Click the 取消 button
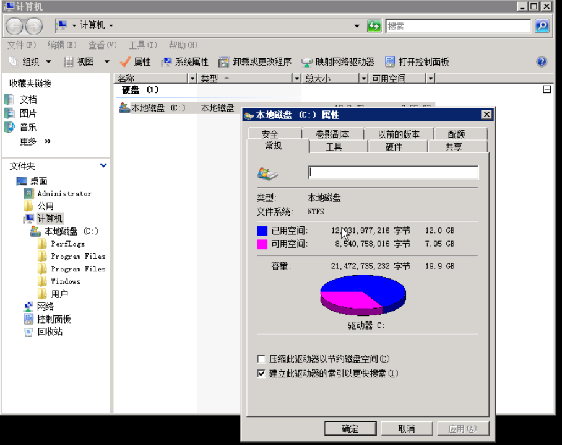The height and width of the screenshot is (445, 562). (407, 428)
